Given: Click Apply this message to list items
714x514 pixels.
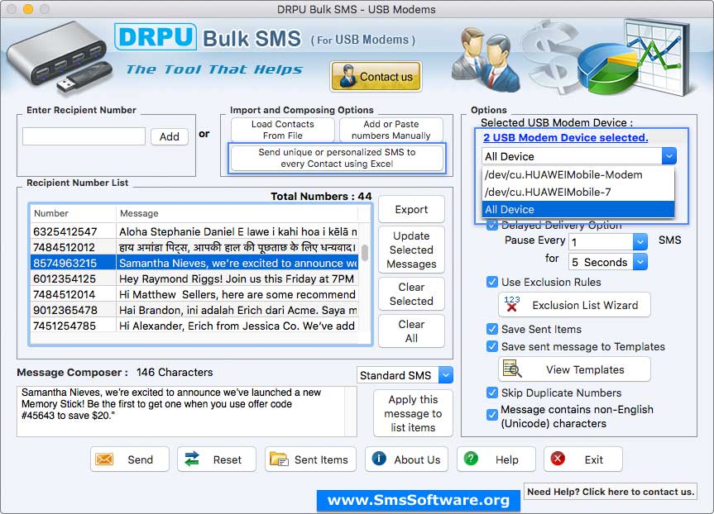Looking at the screenshot, I should pyautogui.click(x=413, y=413).
